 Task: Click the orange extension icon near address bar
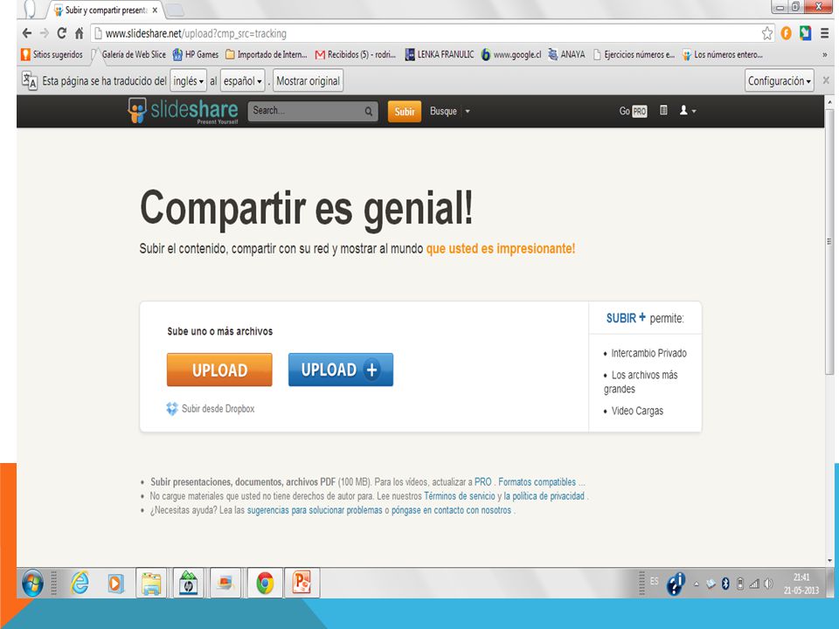coord(786,33)
